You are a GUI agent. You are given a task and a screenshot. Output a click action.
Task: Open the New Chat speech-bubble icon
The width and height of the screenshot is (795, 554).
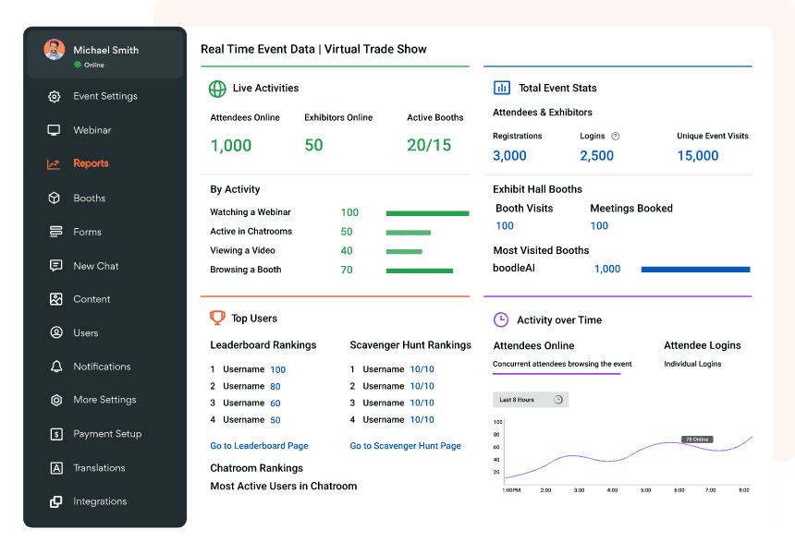(55, 266)
